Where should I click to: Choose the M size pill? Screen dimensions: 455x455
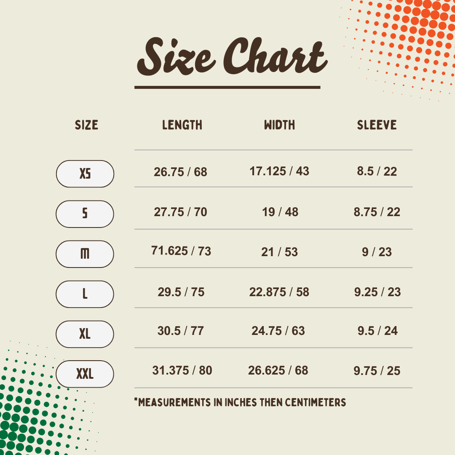pyautogui.click(x=85, y=254)
